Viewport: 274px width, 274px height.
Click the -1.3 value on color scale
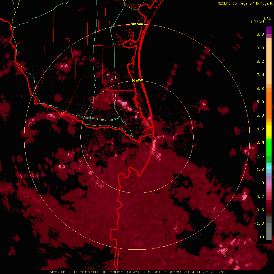[259, 223]
